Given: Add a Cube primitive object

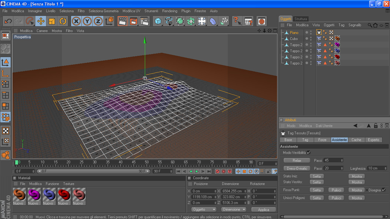Looking at the screenshot, I should pyautogui.click(x=158, y=21).
